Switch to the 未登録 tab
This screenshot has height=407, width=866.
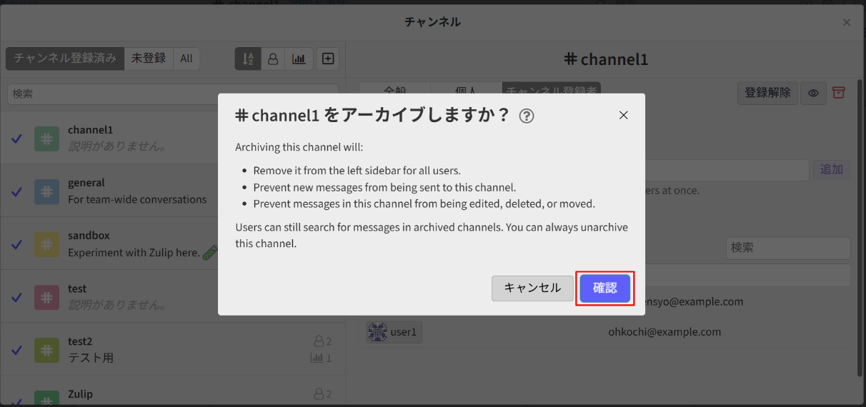149,59
